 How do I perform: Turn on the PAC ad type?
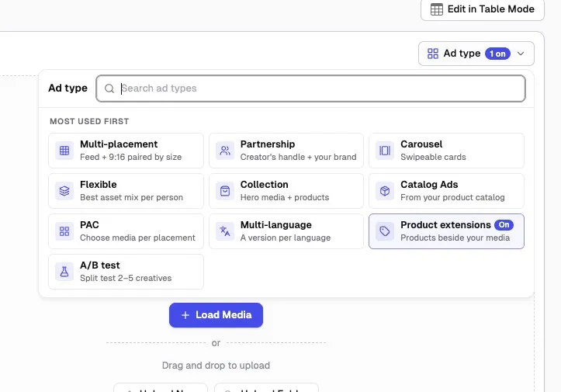pos(126,231)
